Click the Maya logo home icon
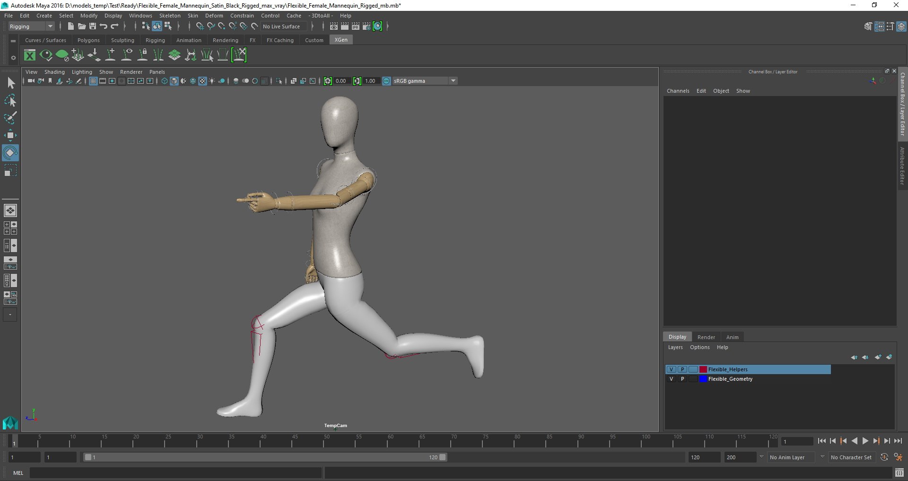Viewport: 908px width, 481px height. (10, 422)
